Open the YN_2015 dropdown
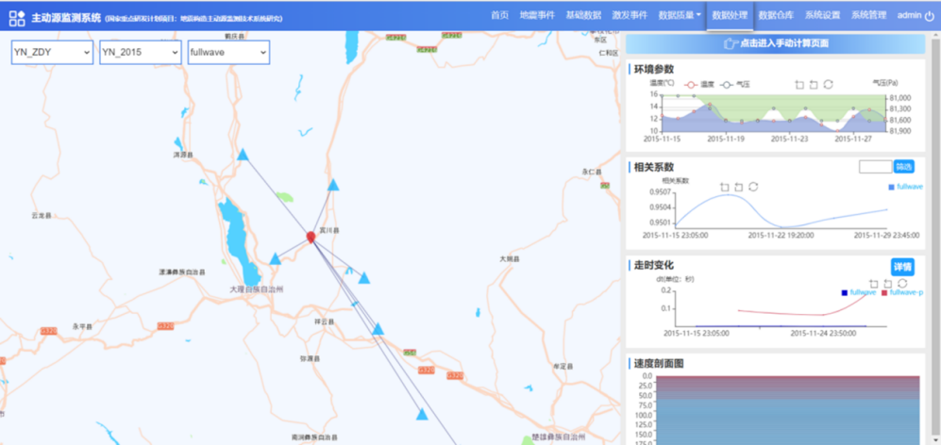The height and width of the screenshot is (445, 941). coord(140,54)
